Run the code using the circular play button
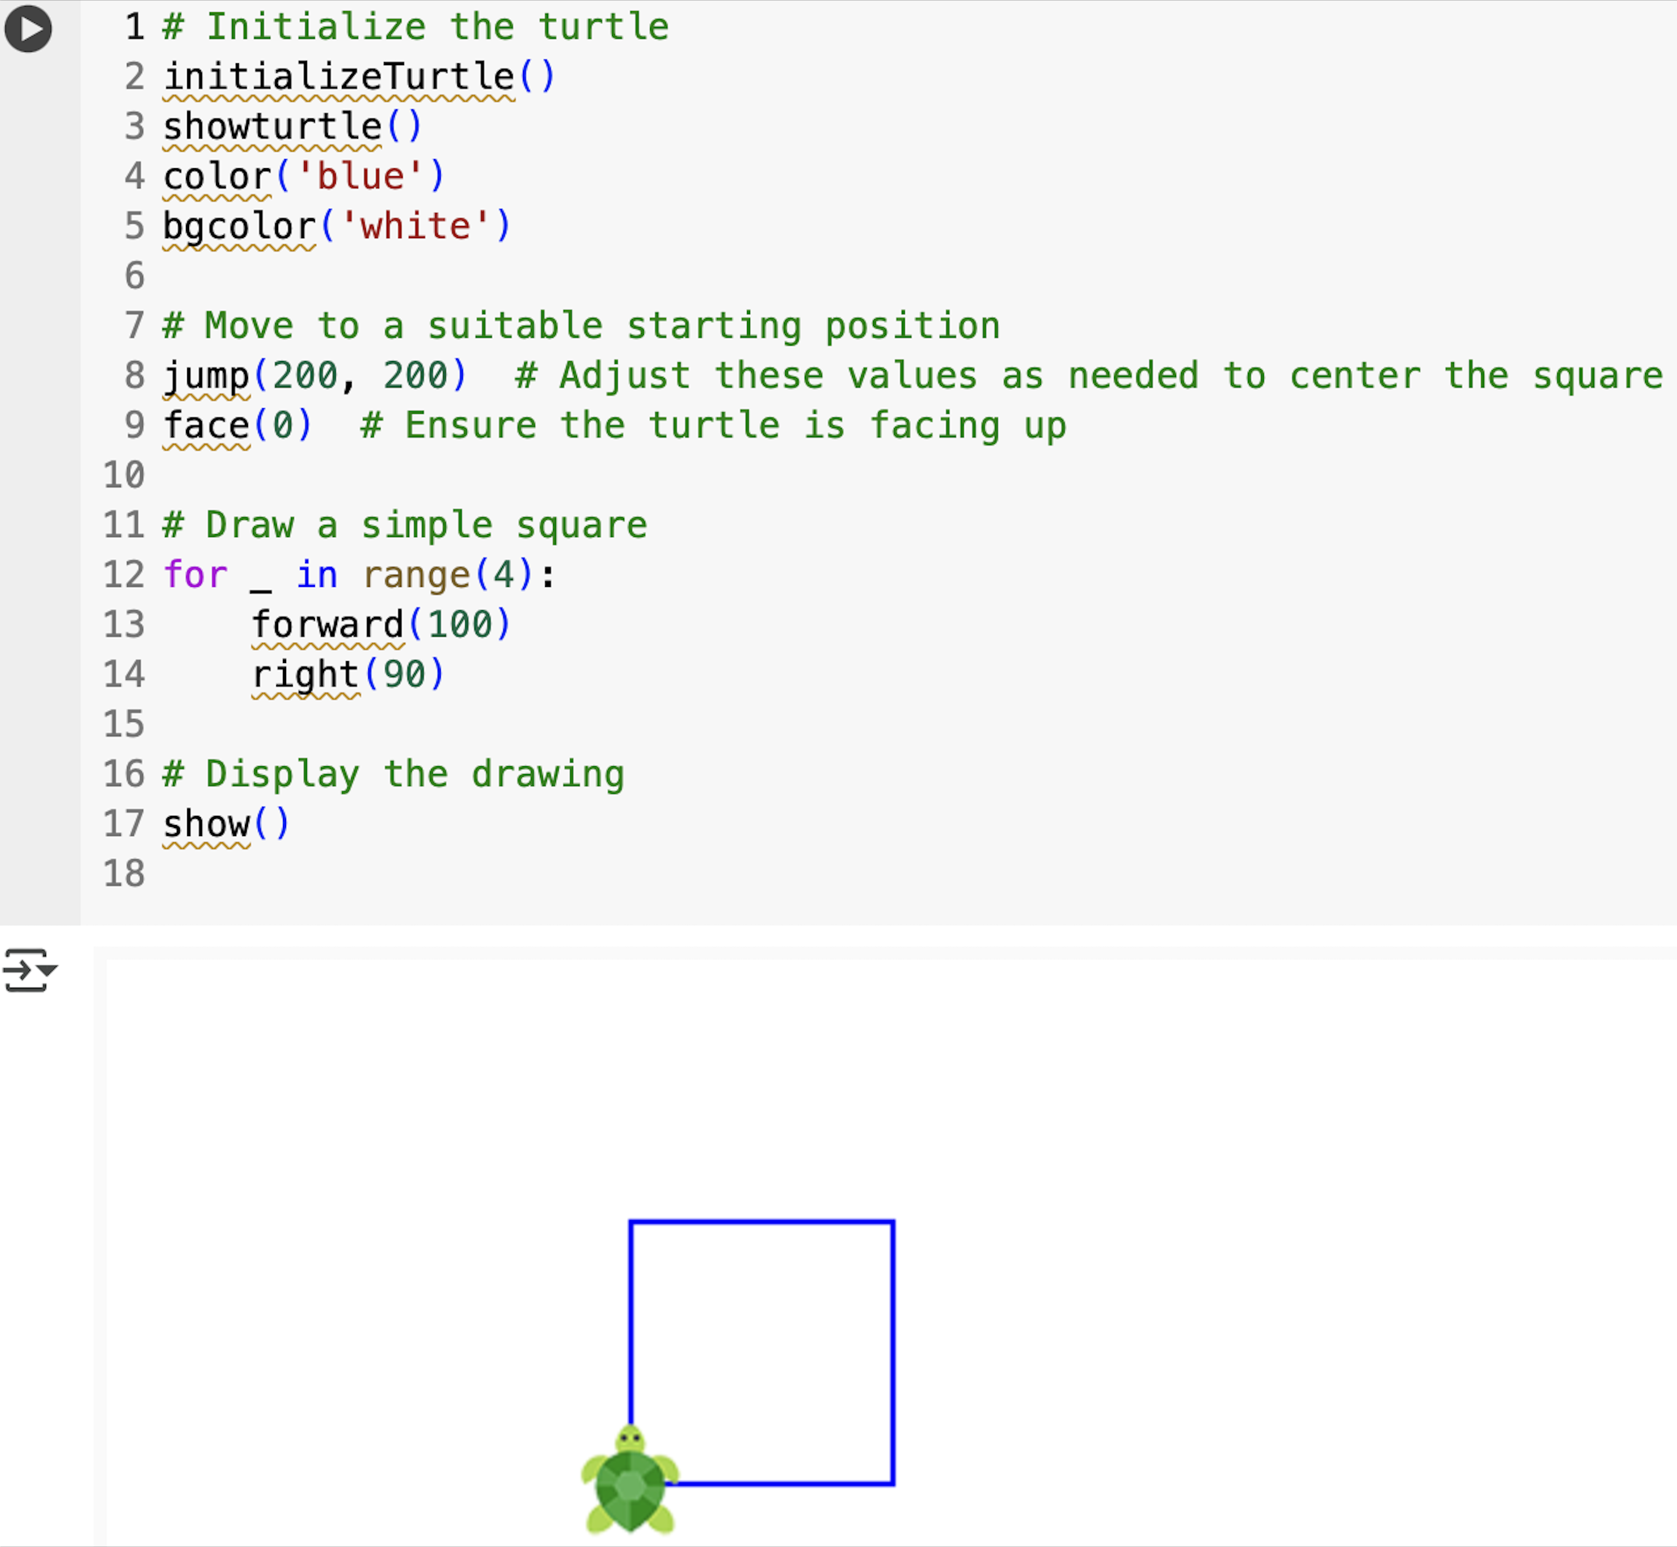The image size is (1677, 1547). coord(28,28)
